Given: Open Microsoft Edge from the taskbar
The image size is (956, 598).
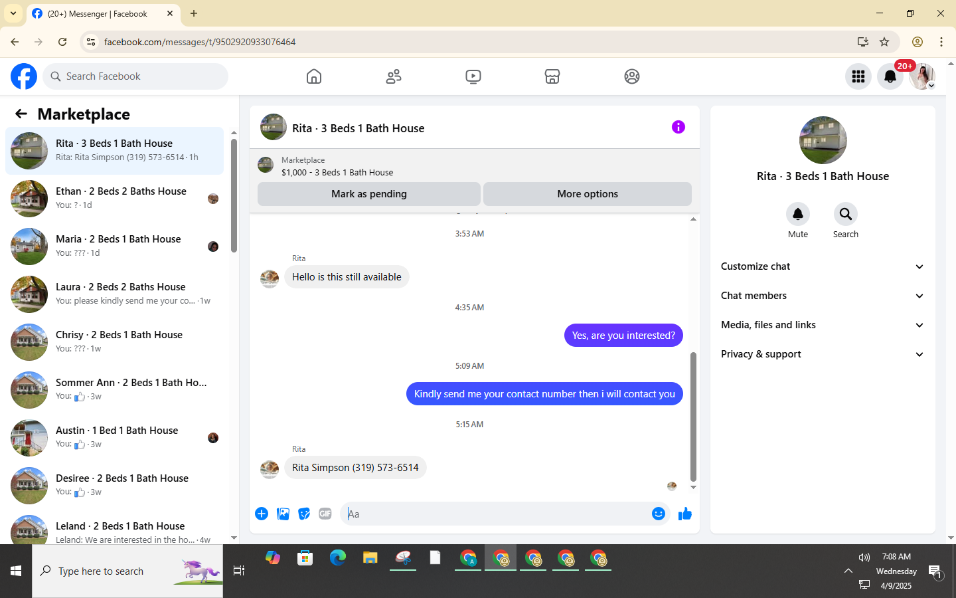Looking at the screenshot, I should [338, 558].
